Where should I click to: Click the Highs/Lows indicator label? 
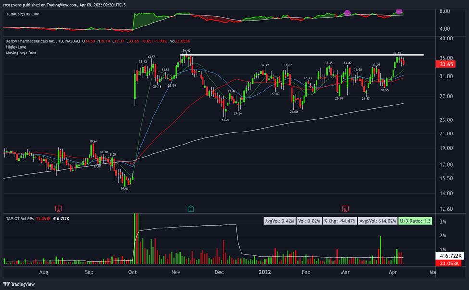16,47
